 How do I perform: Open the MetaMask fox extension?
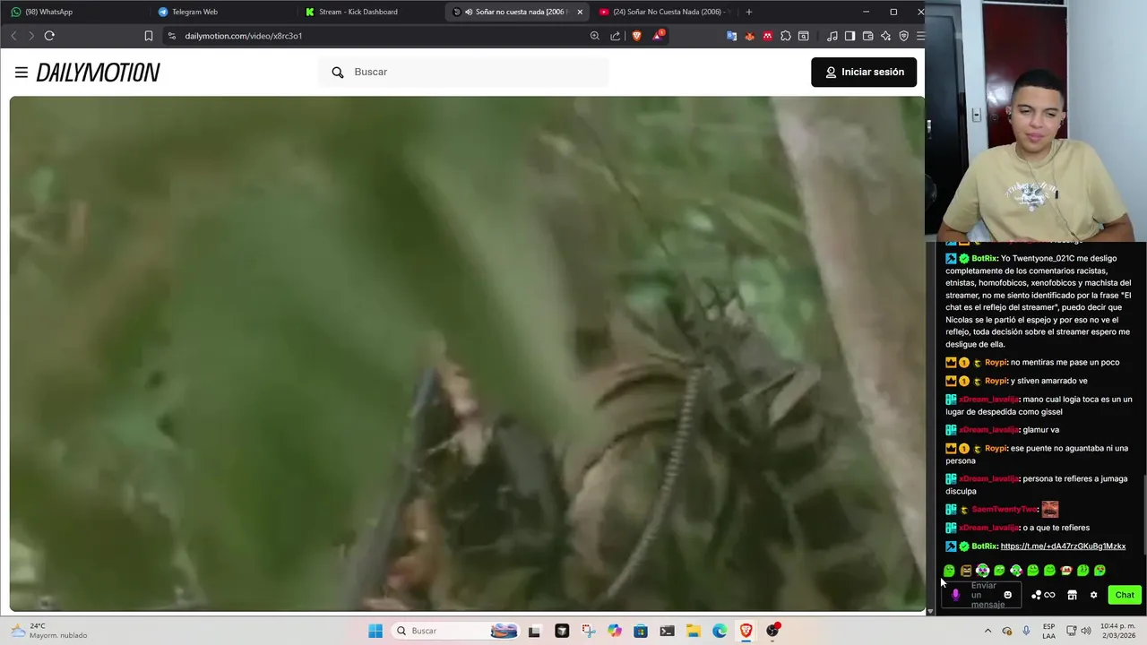click(750, 36)
